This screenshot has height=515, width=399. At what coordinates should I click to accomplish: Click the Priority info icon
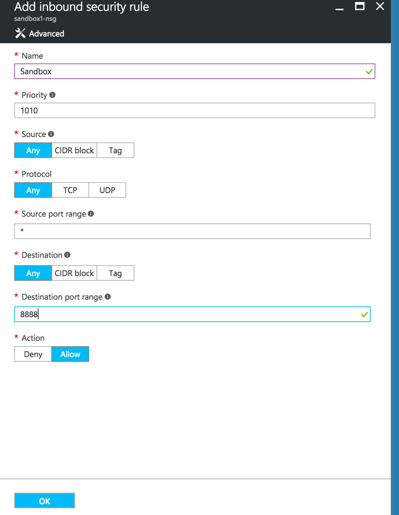[53, 95]
